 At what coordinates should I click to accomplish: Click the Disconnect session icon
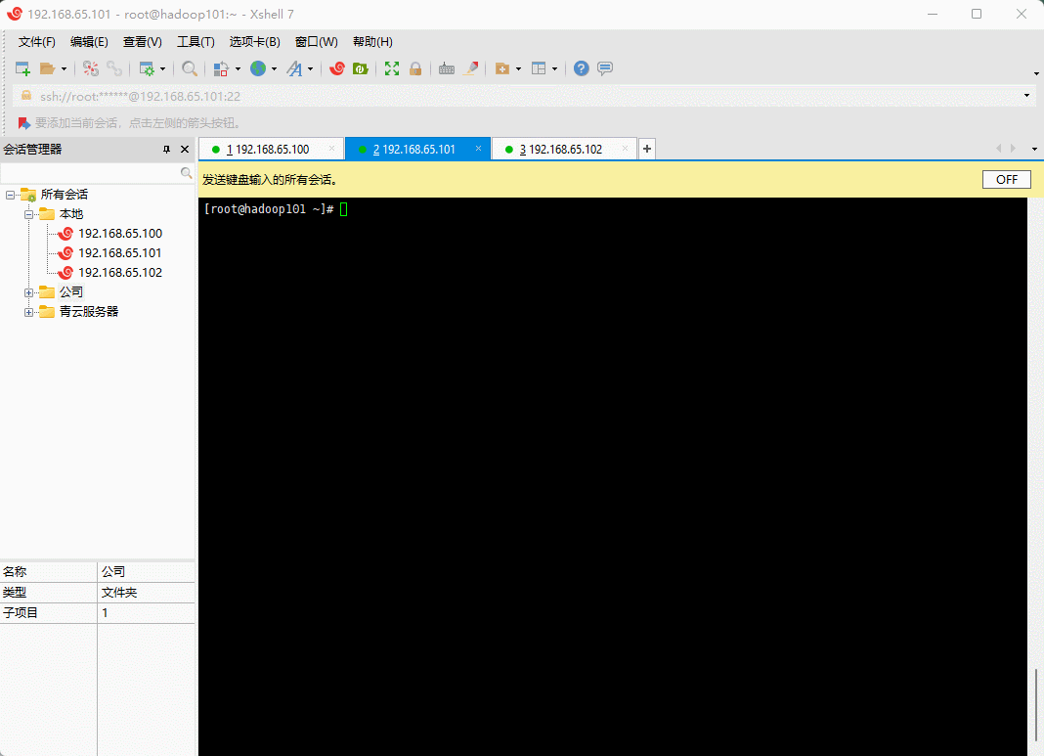click(x=91, y=68)
